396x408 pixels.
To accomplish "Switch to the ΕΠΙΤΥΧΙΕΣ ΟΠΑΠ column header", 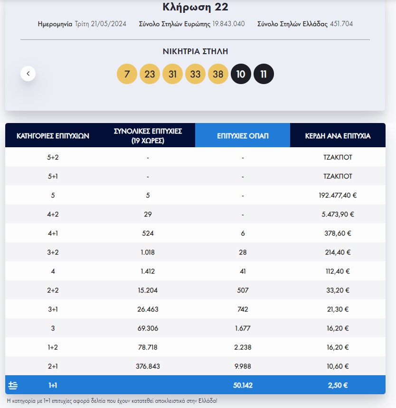I will (242, 135).
